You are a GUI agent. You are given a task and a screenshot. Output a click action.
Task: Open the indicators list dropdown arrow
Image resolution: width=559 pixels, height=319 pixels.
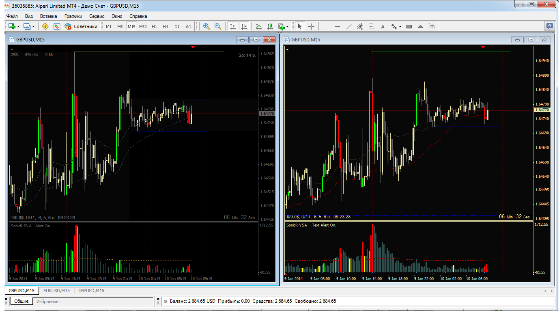click(288, 26)
